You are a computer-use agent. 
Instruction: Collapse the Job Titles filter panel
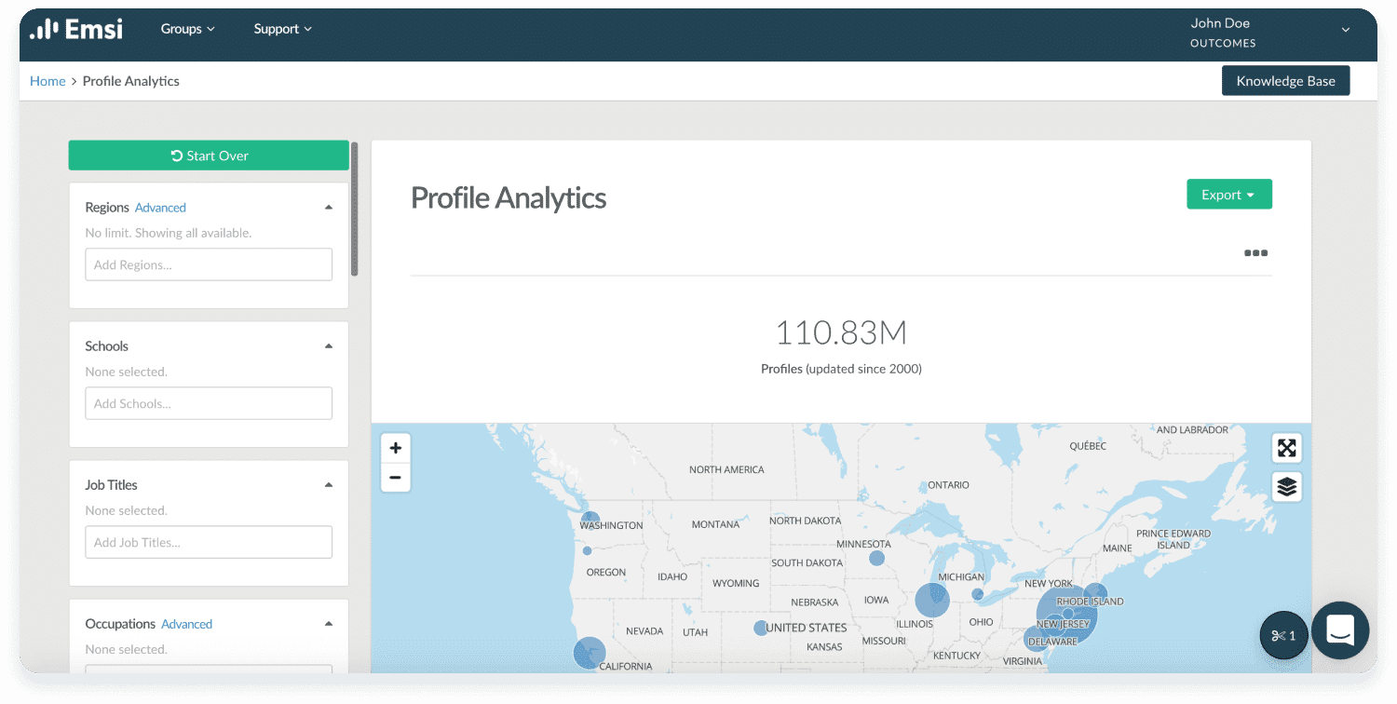(x=328, y=485)
